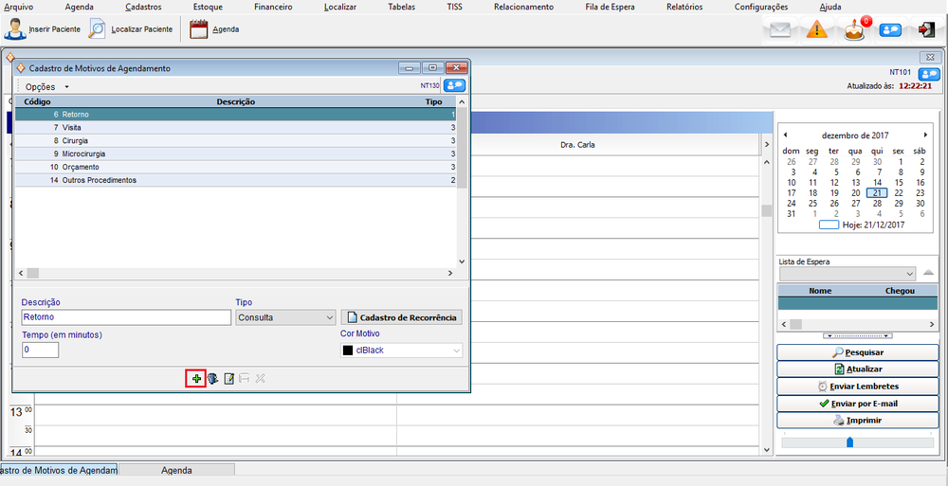Open the Opções dropdown menu
The height and width of the screenshot is (486, 948).
tap(46, 86)
